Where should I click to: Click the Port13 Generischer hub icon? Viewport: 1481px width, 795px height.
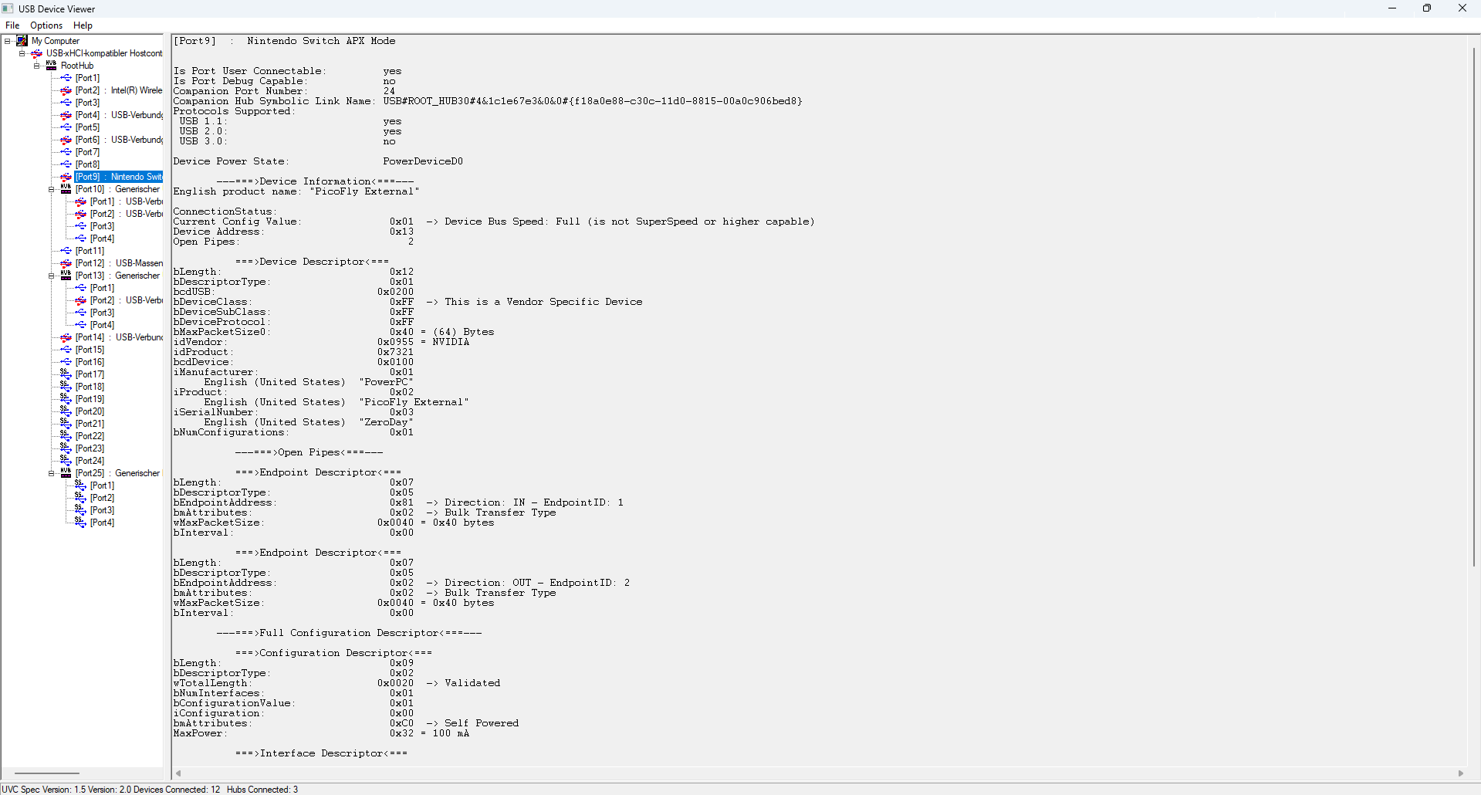[x=66, y=276]
